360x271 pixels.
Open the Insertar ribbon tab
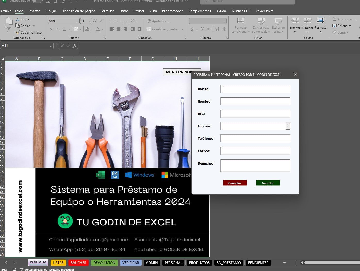[34, 11]
